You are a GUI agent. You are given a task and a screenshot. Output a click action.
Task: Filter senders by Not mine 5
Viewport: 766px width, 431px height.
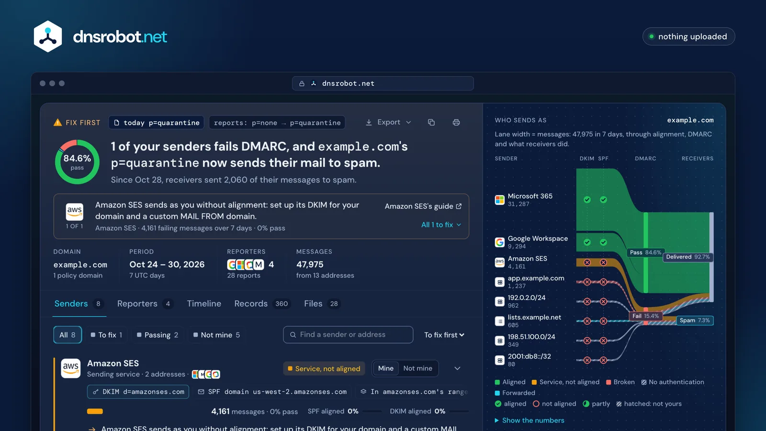tap(216, 335)
